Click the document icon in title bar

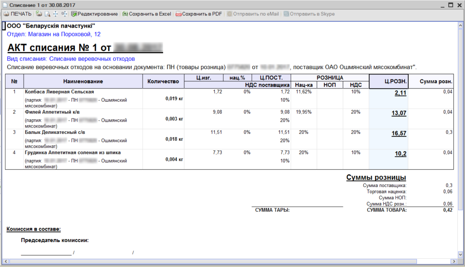point(5,5)
